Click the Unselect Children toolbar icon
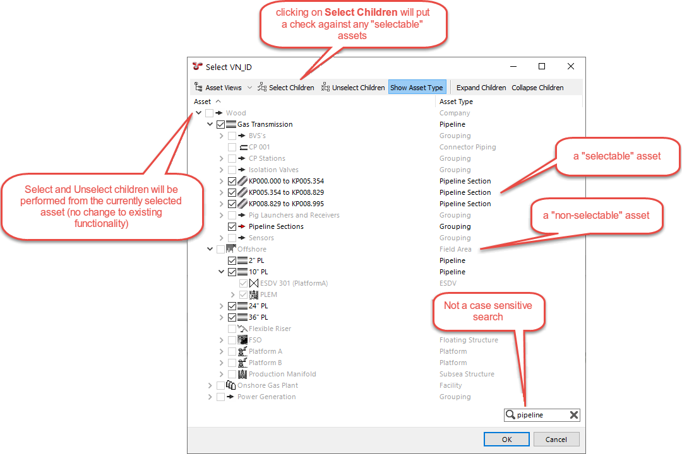This screenshot has width=682, height=454. (x=325, y=88)
